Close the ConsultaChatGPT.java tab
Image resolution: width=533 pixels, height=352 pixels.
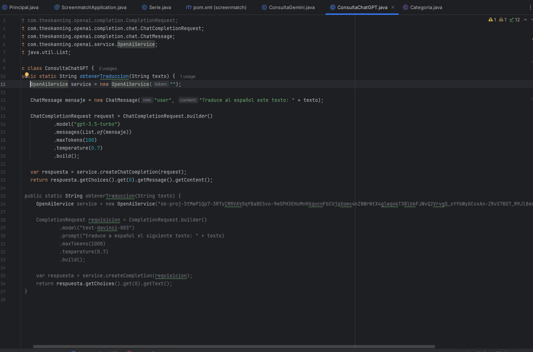click(393, 7)
